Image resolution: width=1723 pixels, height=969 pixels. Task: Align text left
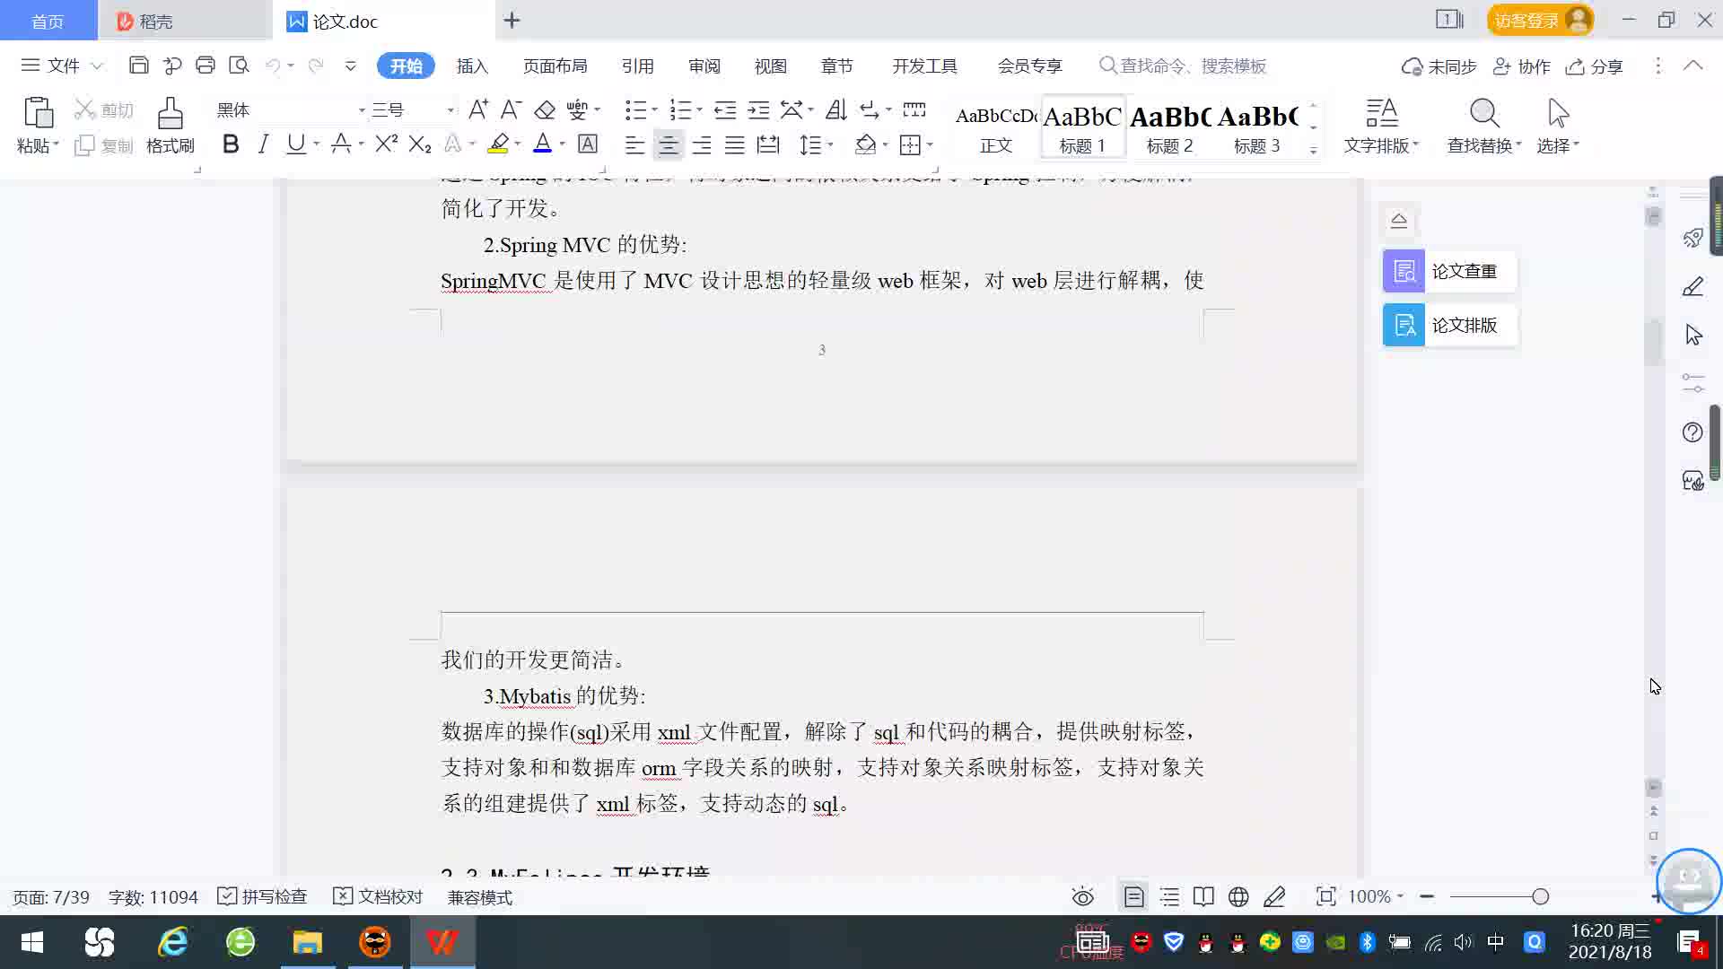pyautogui.click(x=634, y=144)
